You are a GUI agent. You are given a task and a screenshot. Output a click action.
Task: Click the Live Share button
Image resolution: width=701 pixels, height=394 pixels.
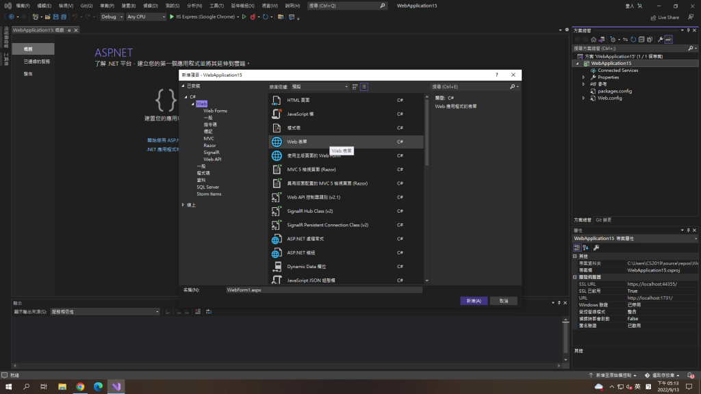click(x=665, y=17)
